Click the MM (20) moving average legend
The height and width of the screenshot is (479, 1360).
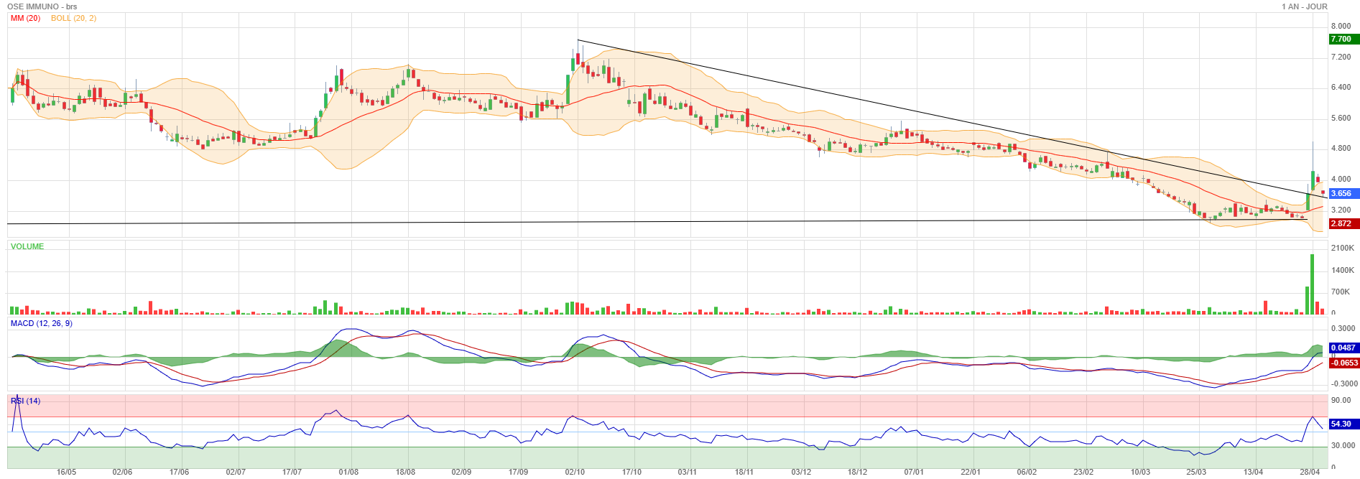[25, 18]
